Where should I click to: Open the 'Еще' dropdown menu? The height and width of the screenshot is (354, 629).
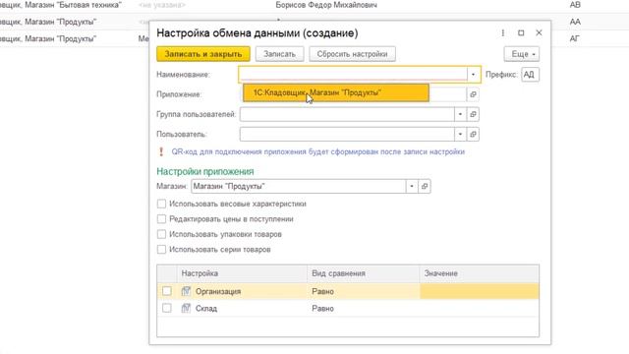[x=522, y=54]
